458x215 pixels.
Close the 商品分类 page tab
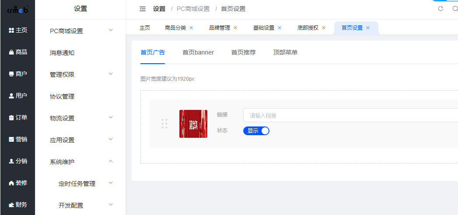[x=191, y=28]
